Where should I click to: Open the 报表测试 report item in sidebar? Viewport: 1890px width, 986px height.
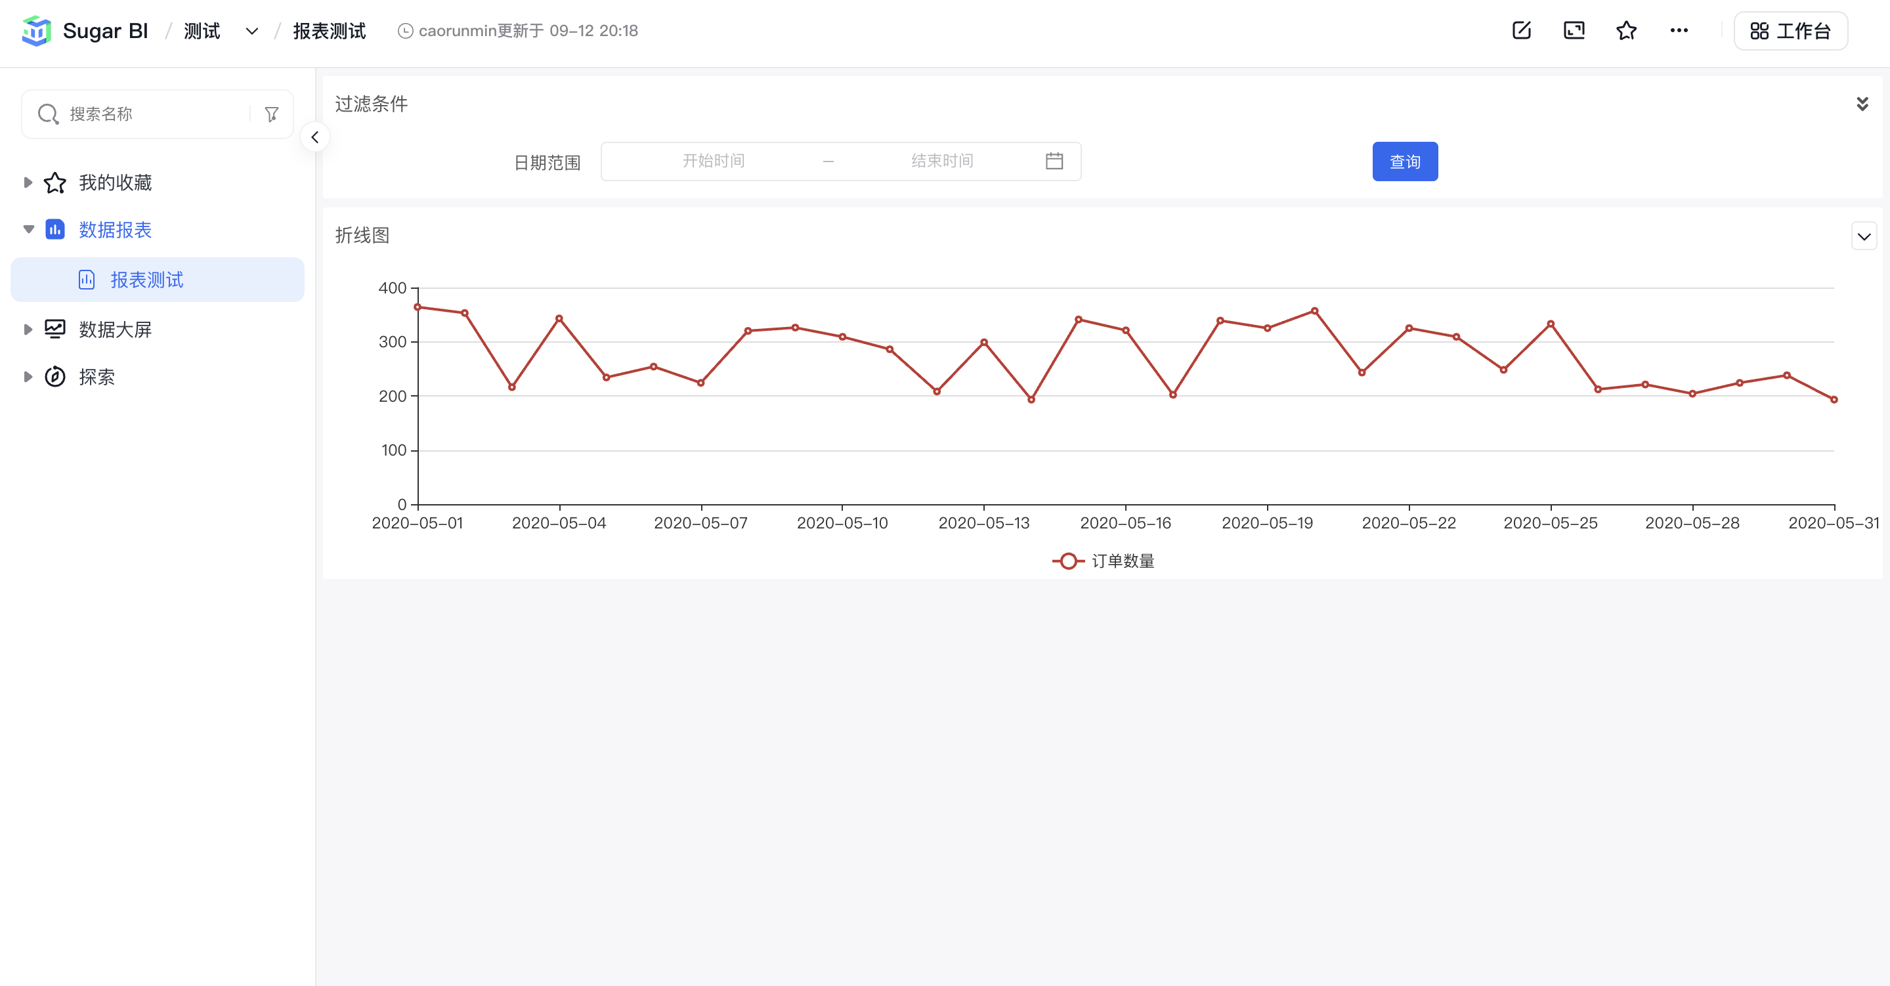[158, 280]
